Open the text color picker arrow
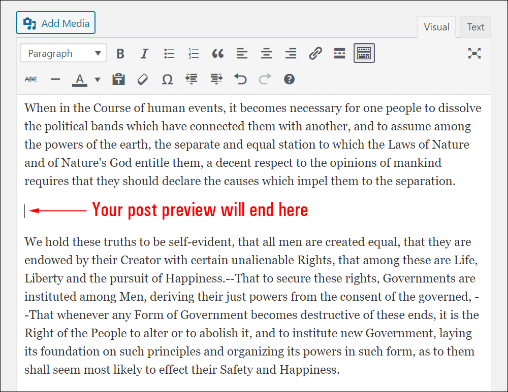This screenshot has height=392, width=508. point(98,80)
